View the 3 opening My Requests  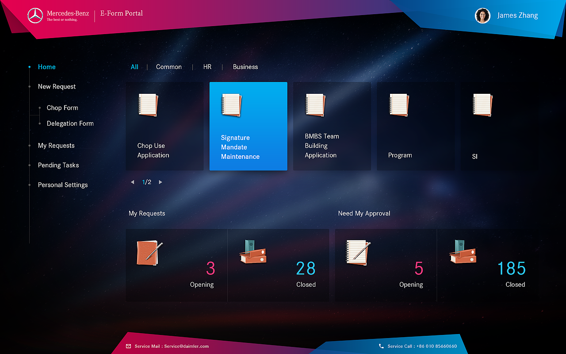[x=176, y=265]
